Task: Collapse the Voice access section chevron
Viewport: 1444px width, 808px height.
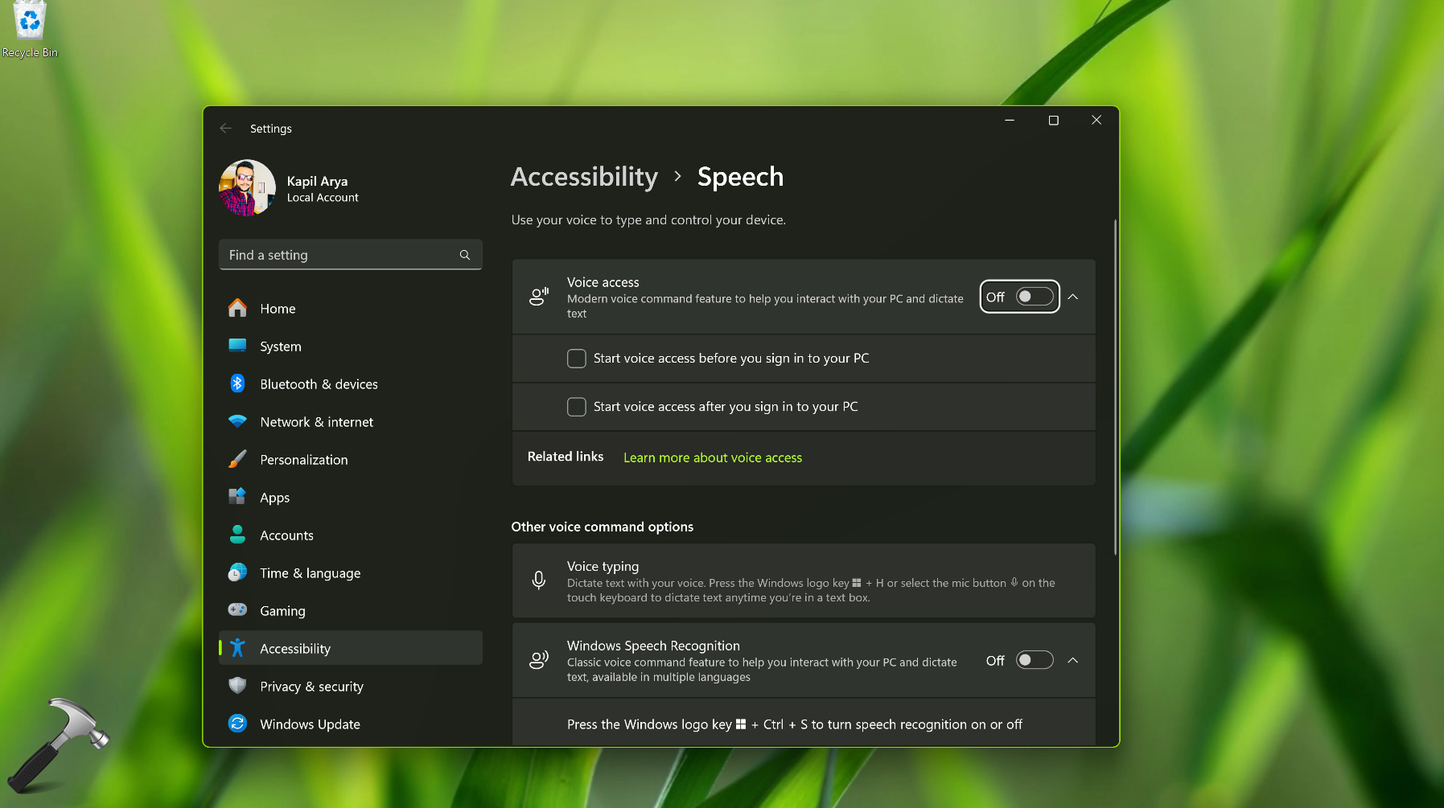Action: tap(1073, 297)
